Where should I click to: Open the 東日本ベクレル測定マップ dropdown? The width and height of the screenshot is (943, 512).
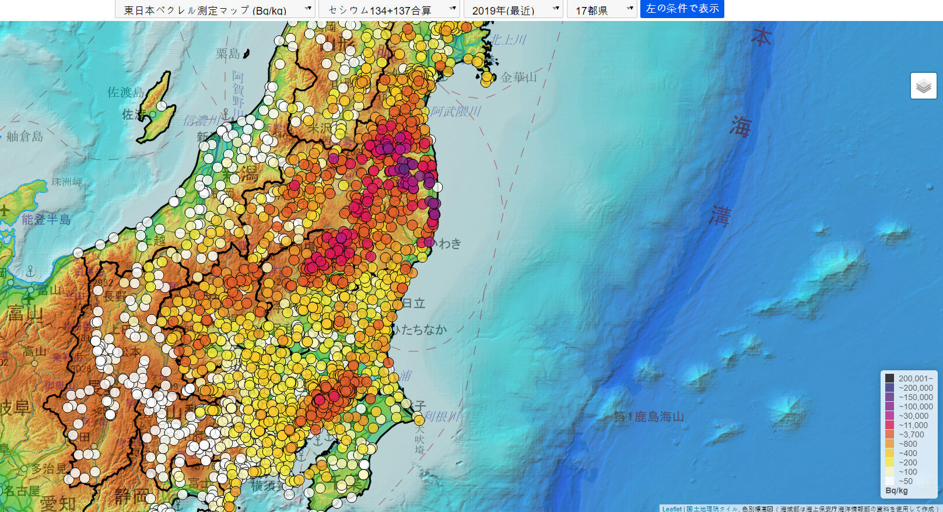215,9
